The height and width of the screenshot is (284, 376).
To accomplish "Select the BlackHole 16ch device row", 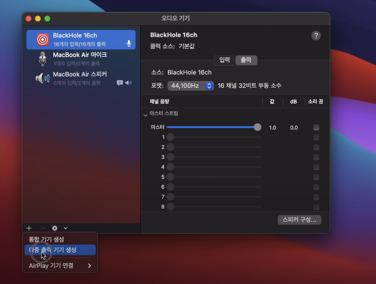I will [81, 40].
